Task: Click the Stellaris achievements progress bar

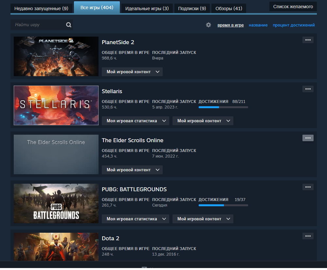Action: pyautogui.click(x=223, y=107)
